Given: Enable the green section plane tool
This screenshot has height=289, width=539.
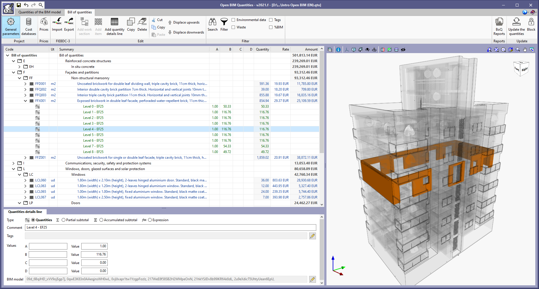Looking at the screenshot, I should click(390, 50).
